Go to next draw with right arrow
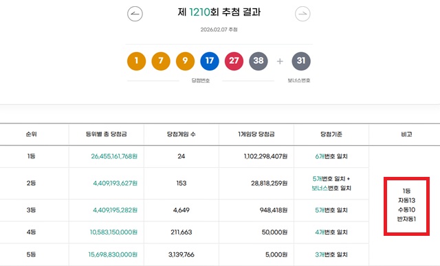Image resolution: width=440 pixels, height=266 pixels. click(302, 14)
